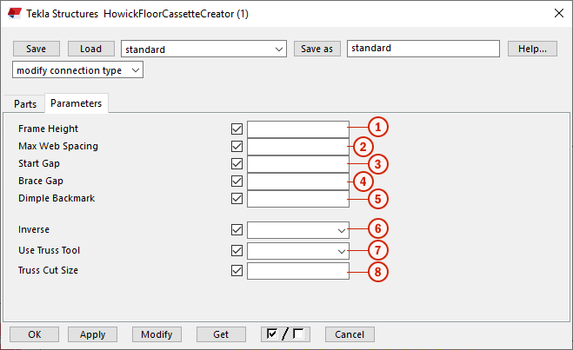Toggle the Truss Cut Size checkbox

click(237, 271)
